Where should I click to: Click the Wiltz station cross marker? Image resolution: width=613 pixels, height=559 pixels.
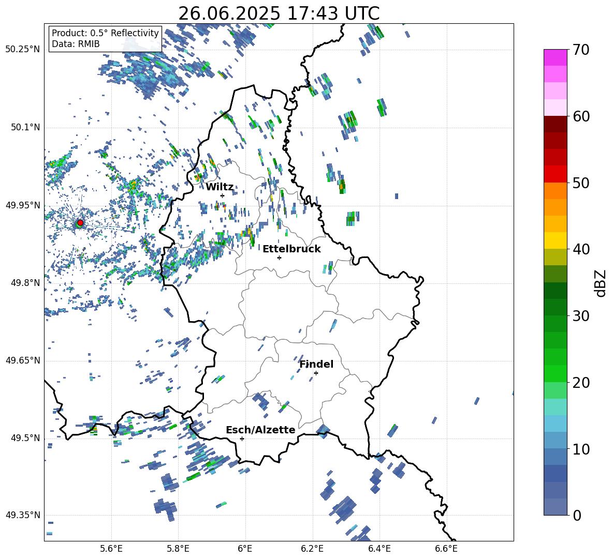(x=223, y=196)
